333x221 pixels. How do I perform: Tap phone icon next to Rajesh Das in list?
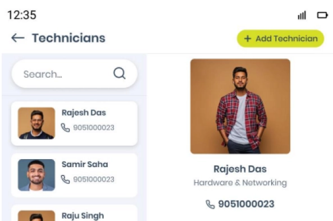click(65, 128)
